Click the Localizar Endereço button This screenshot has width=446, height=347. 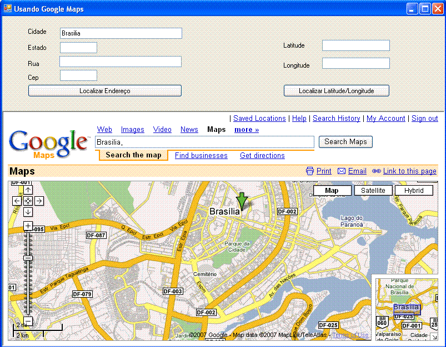click(105, 91)
